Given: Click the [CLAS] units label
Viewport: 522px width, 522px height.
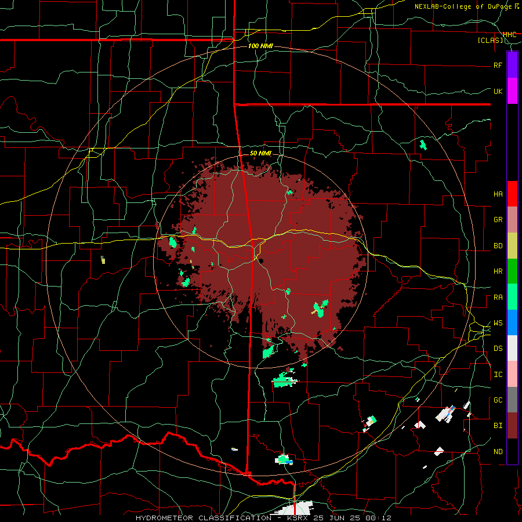Looking at the screenshot, I should 490,40.
